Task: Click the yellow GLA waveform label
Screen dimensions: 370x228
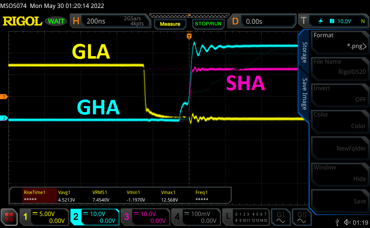Action: point(91,51)
